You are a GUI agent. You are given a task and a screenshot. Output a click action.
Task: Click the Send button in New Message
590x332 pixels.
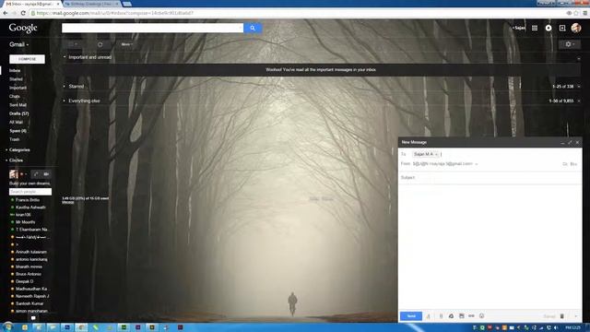(411, 316)
